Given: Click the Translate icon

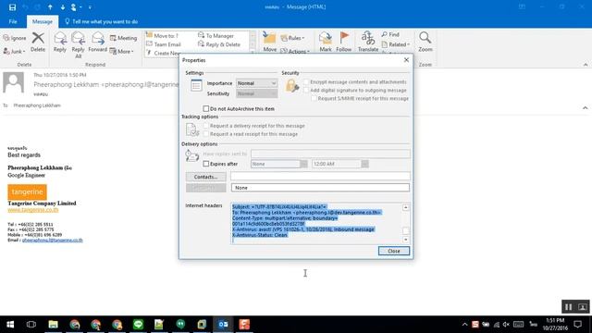Looking at the screenshot, I should (368, 38).
